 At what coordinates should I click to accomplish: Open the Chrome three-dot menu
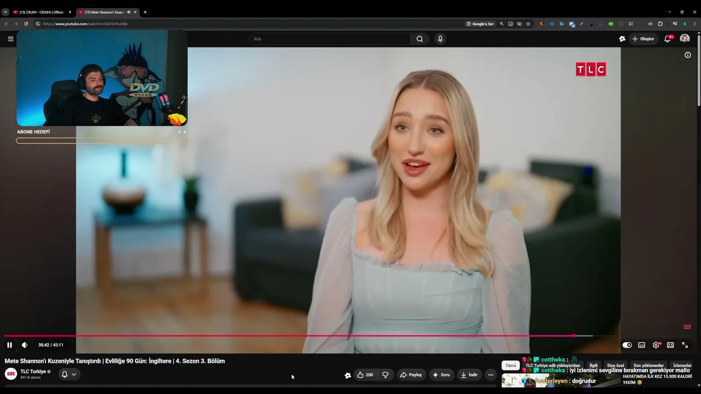click(x=695, y=24)
